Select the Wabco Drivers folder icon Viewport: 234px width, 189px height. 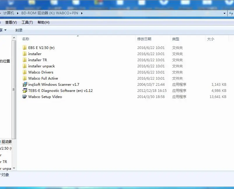pyautogui.click(x=24, y=72)
